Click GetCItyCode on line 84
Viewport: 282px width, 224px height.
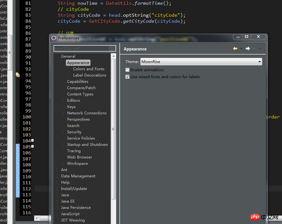(x=104, y=21)
